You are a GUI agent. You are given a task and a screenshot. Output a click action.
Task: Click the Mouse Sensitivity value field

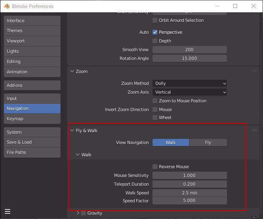click(x=190, y=175)
